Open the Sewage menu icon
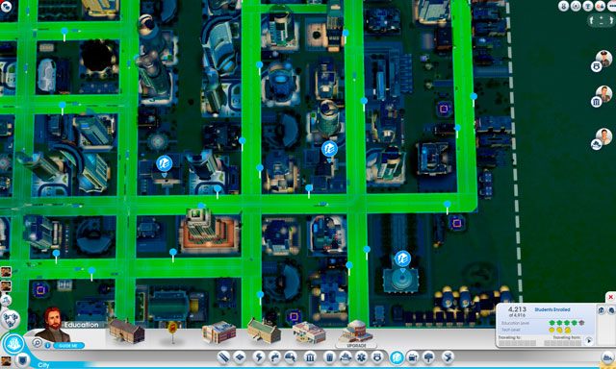Screen dimensions: 616x369 tap(291, 357)
